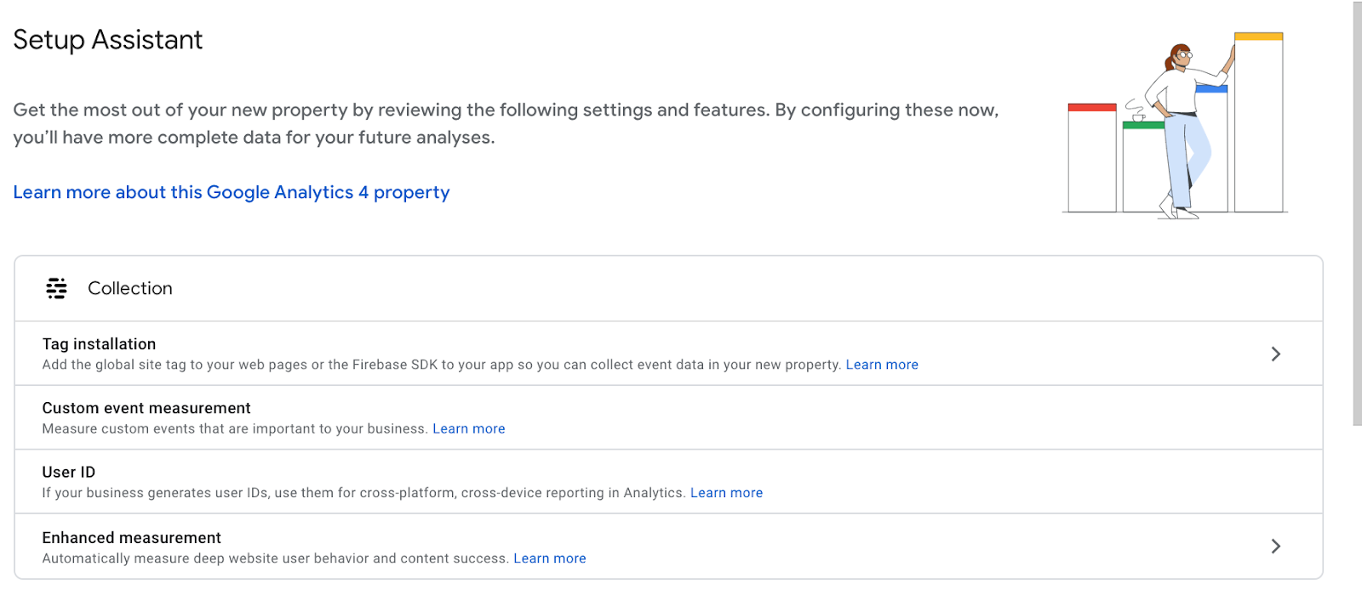Open the Enhanced measurement row title
The image size is (1362, 595).
pos(132,538)
